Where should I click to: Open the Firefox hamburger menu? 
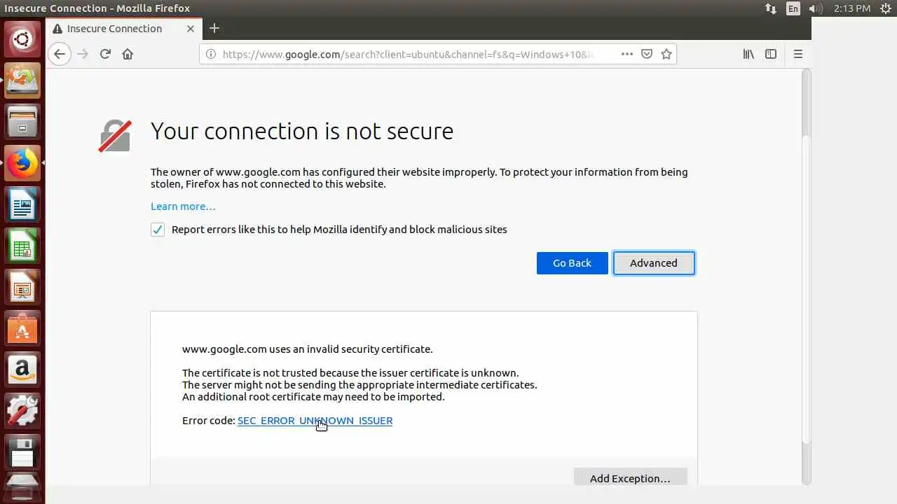click(797, 54)
